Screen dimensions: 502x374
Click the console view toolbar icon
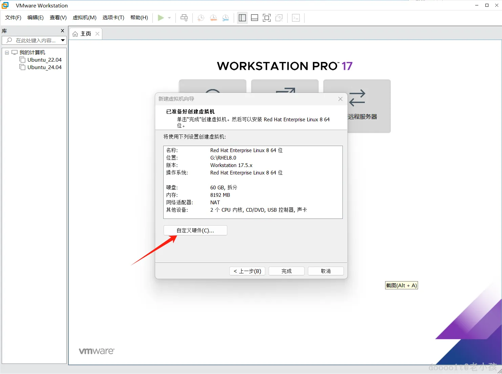point(296,18)
